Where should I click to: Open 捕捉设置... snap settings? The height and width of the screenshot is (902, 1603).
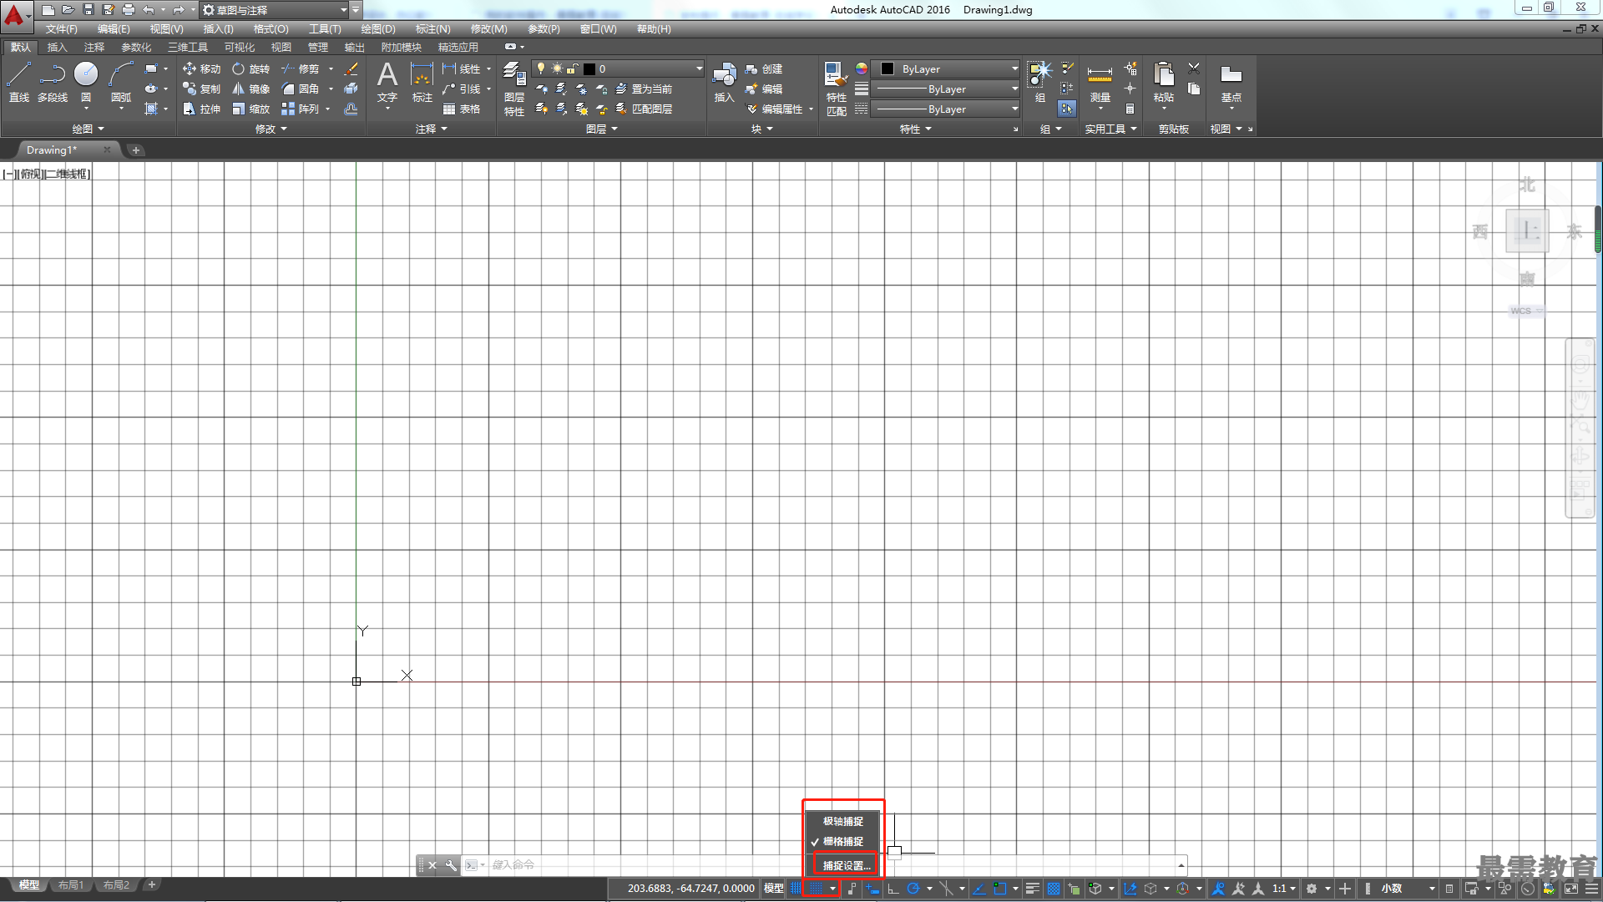(x=846, y=865)
